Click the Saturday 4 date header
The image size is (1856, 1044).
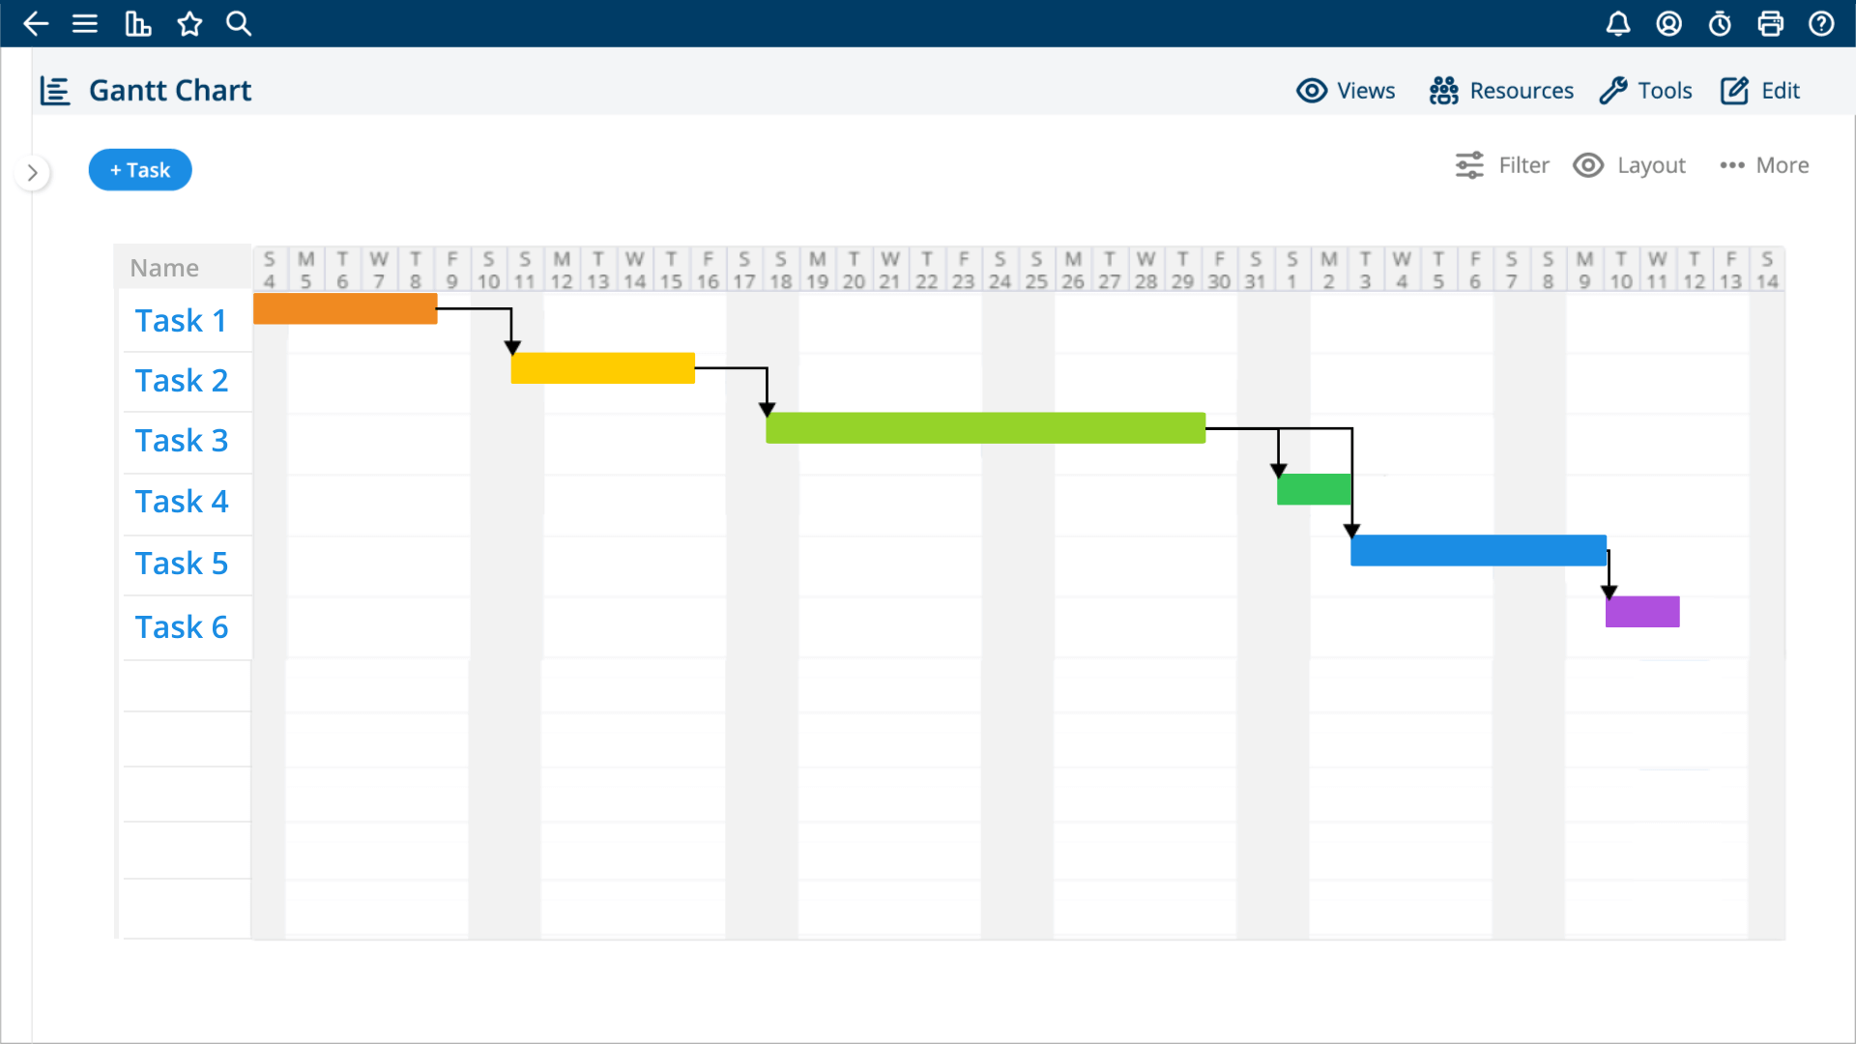click(270, 270)
